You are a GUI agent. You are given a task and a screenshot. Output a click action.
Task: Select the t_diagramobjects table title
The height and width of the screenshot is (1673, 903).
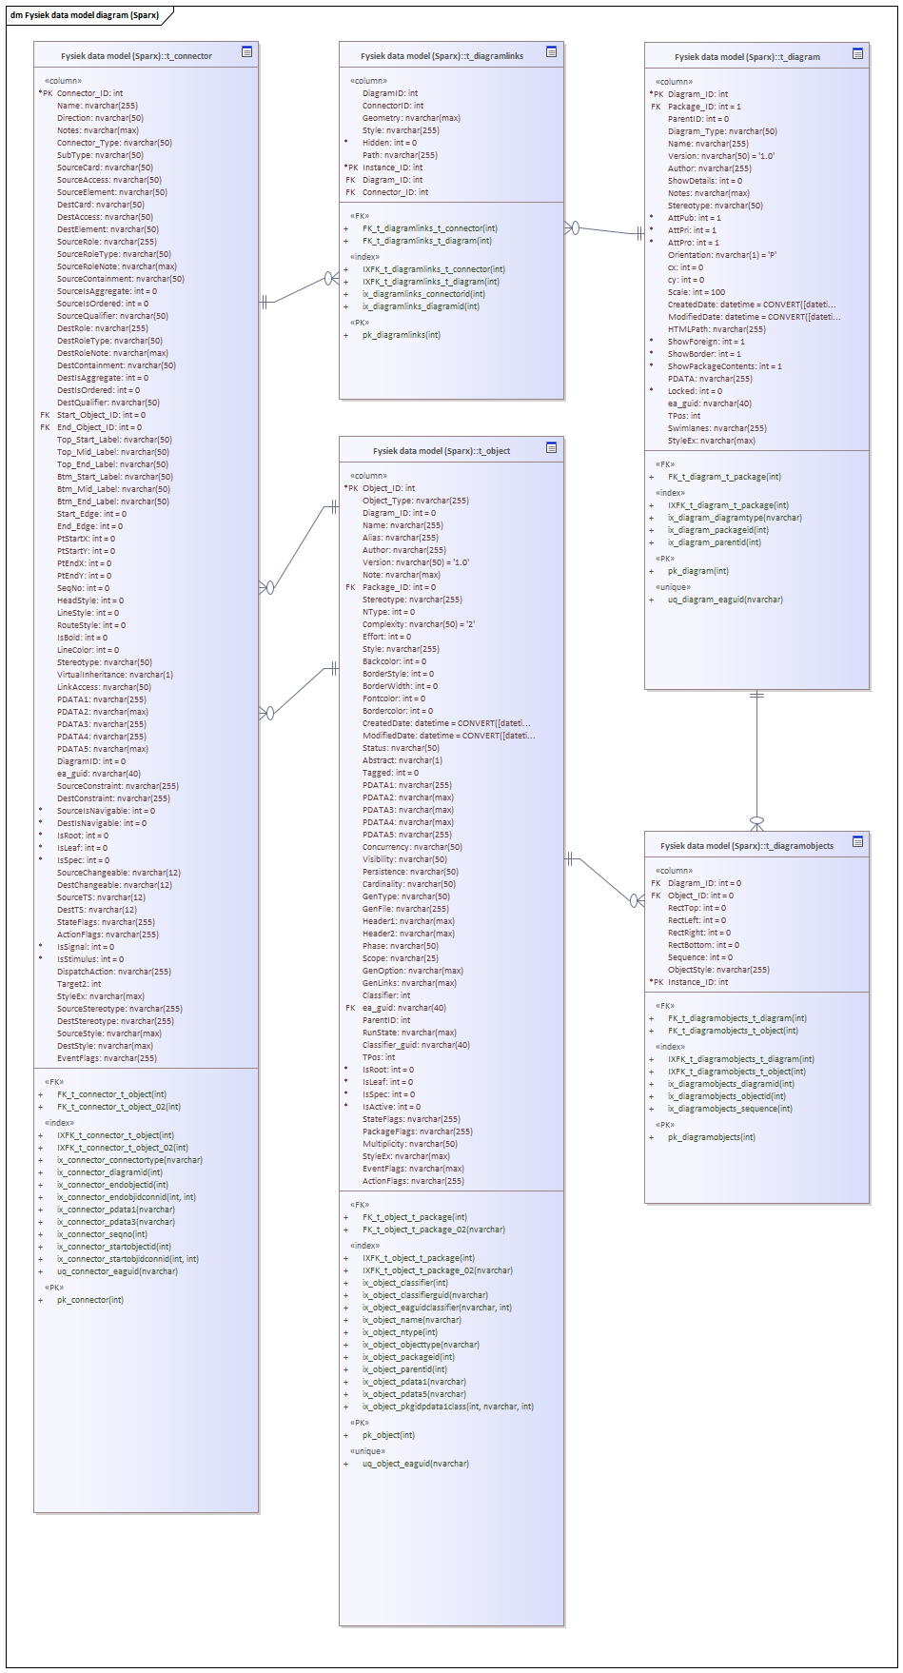(747, 846)
